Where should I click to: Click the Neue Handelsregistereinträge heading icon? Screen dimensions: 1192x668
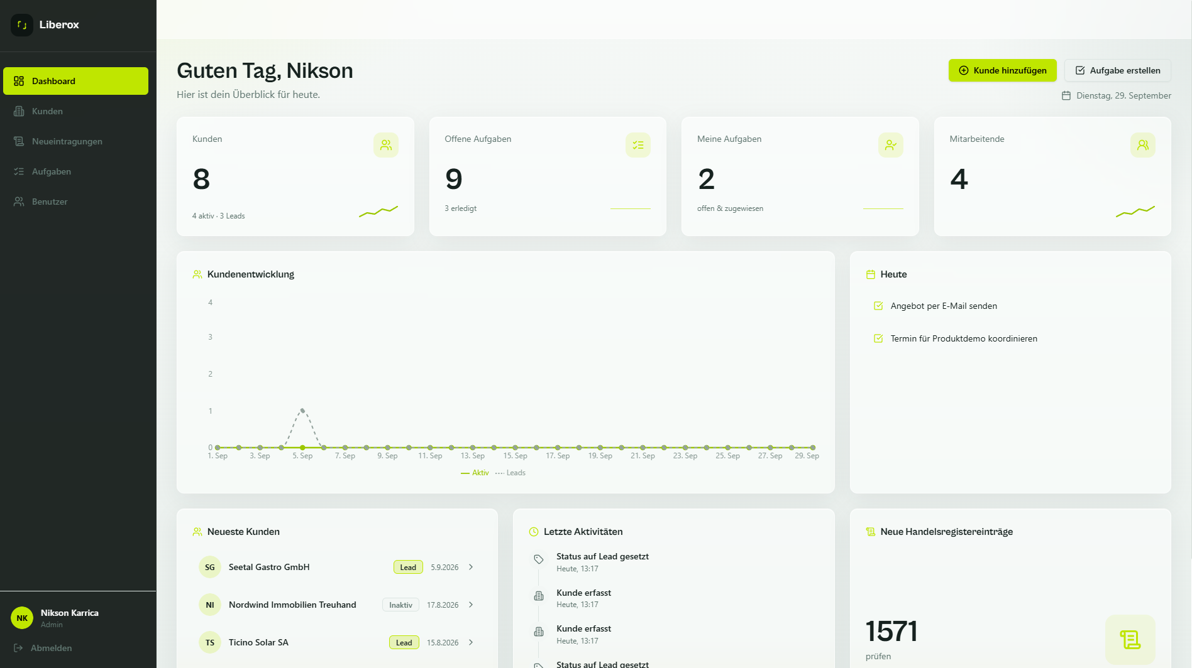pyautogui.click(x=871, y=532)
